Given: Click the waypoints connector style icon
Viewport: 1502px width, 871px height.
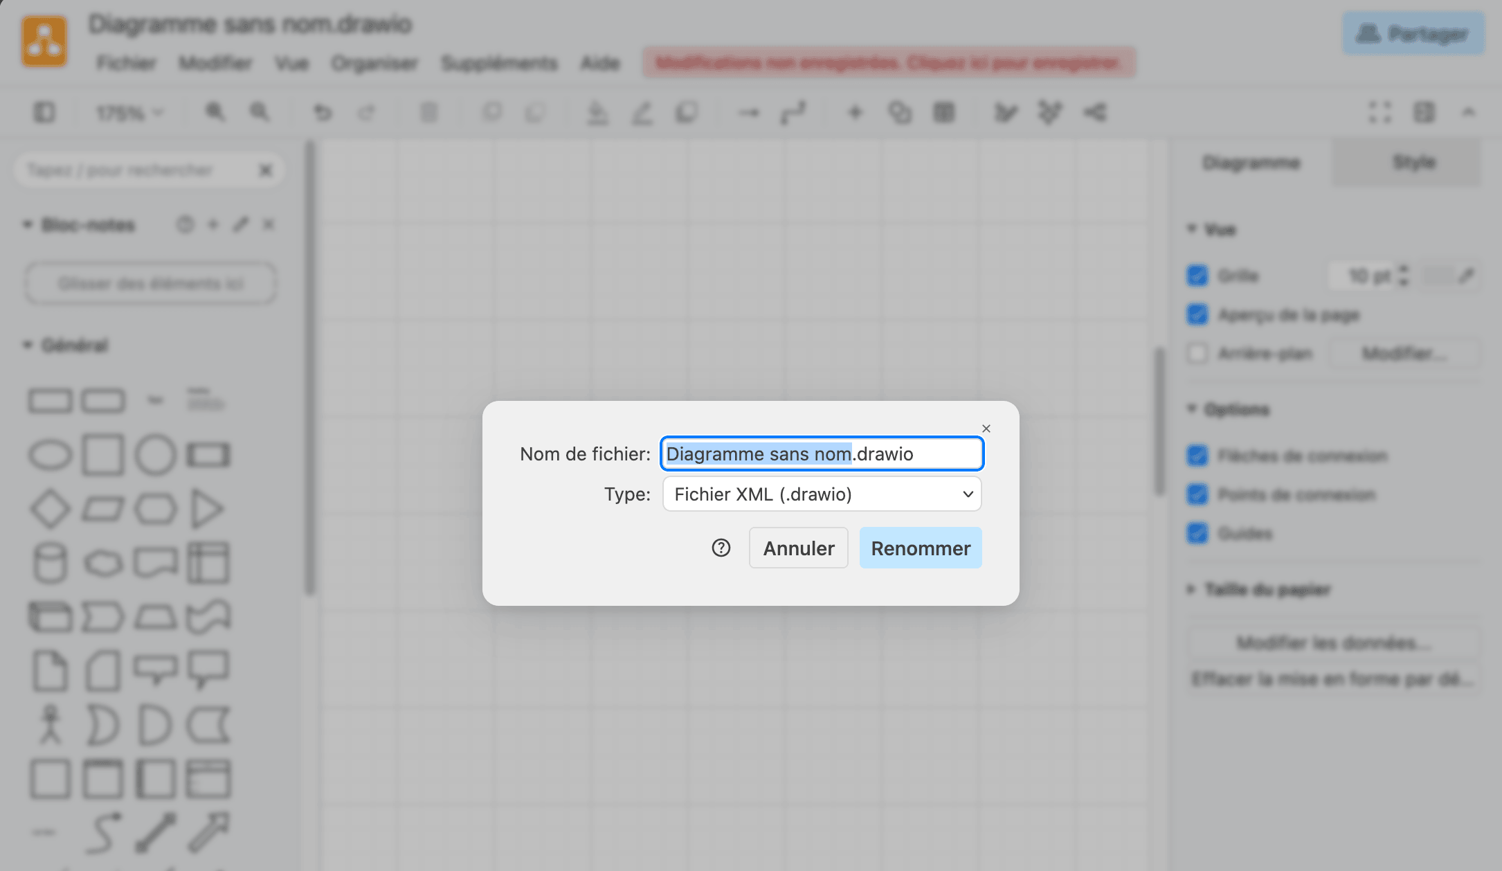Looking at the screenshot, I should 793,113.
